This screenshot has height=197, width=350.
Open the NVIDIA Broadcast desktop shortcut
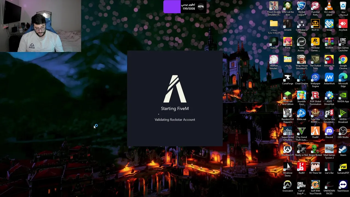pyautogui.click(x=343, y=116)
